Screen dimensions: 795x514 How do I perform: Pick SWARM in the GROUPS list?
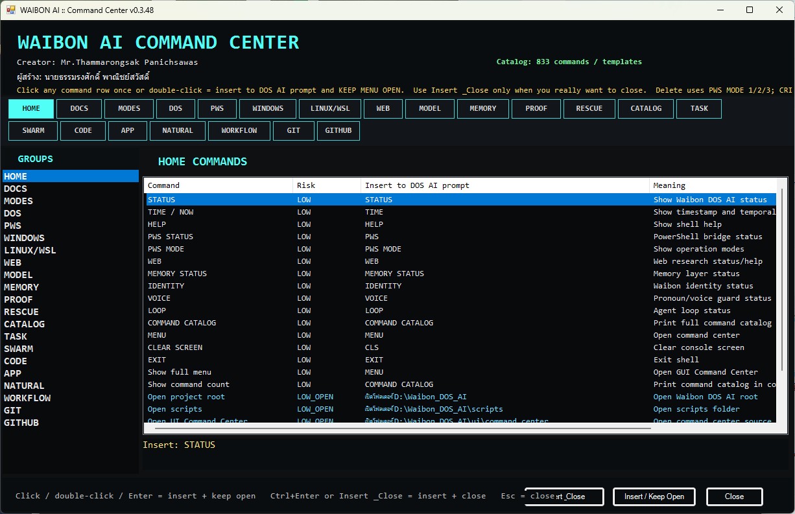pos(71,349)
